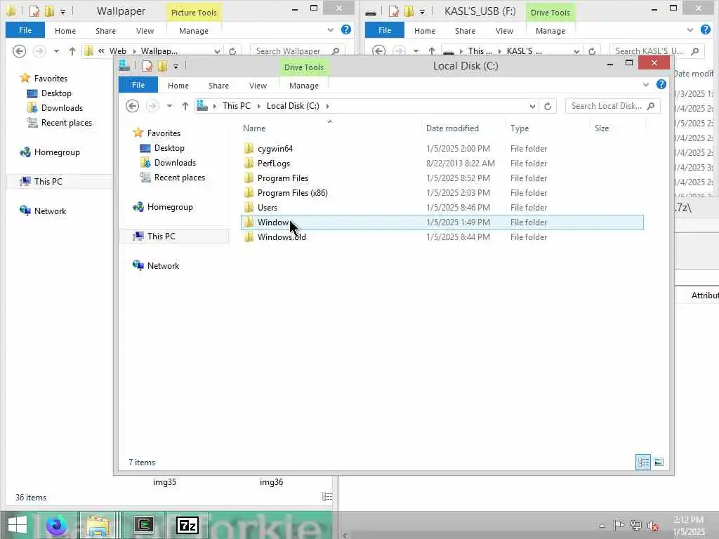Go up one level in Local Disk window

coord(185,106)
